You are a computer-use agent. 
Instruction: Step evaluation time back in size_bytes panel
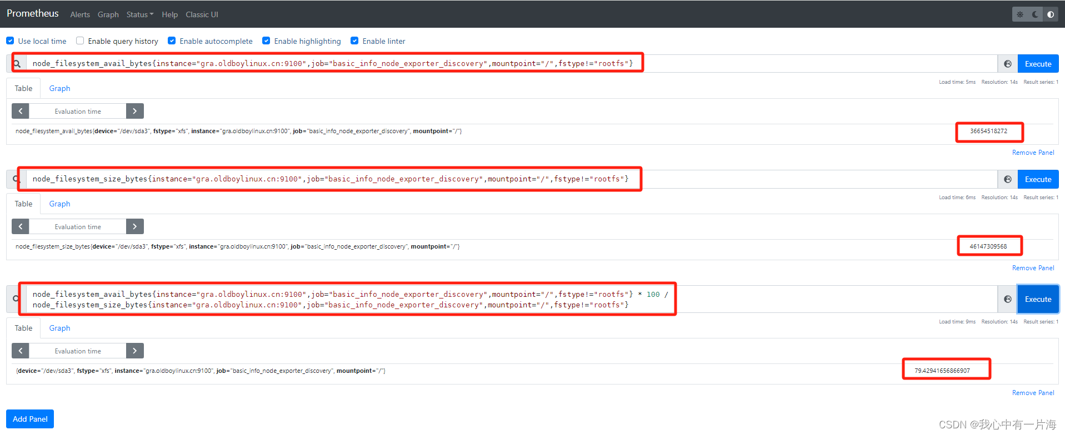tap(21, 226)
